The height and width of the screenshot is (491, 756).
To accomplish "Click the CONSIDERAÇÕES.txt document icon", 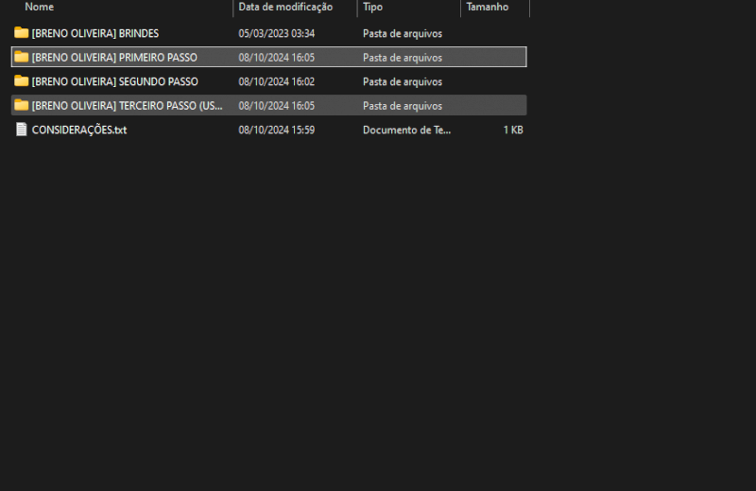I will pos(21,130).
